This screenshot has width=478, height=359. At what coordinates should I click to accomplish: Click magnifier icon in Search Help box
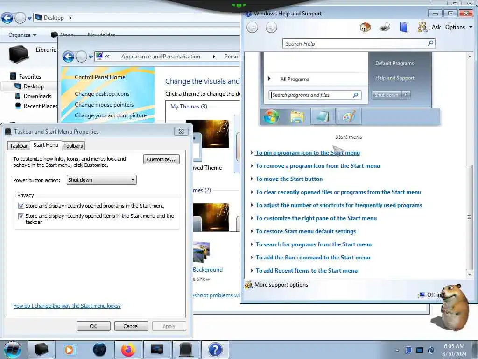(430, 43)
